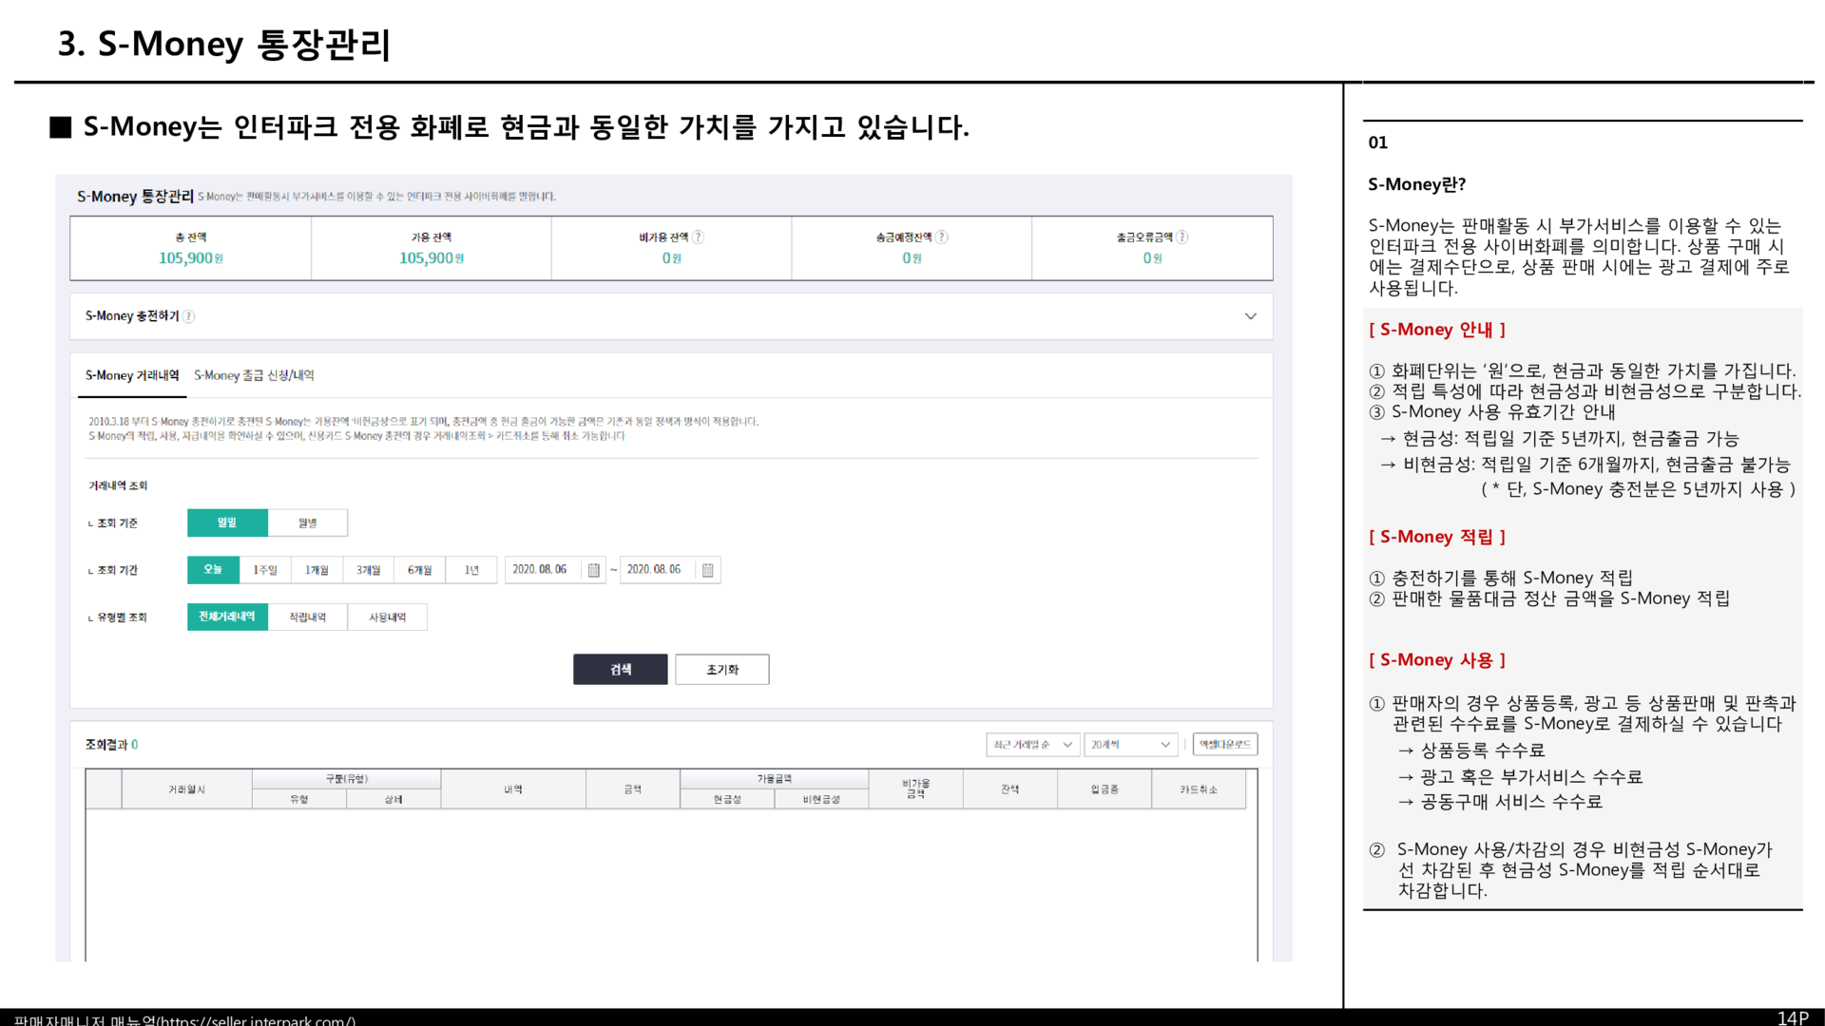Select 사용내역 type filter

click(x=388, y=617)
